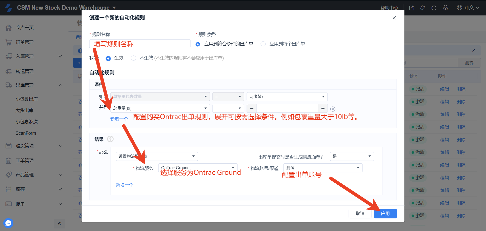The image size is (486, 231).
Task: Close the automation rule dialog
Action: [x=394, y=18]
